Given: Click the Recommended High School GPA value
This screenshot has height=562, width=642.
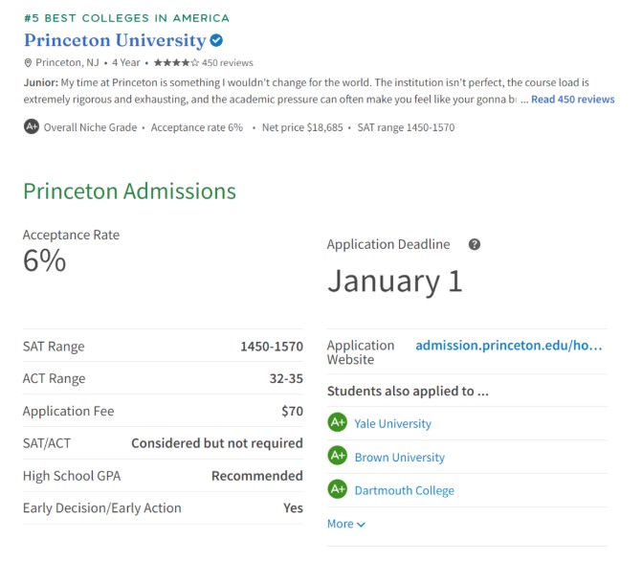Looking at the screenshot, I should tap(257, 476).
